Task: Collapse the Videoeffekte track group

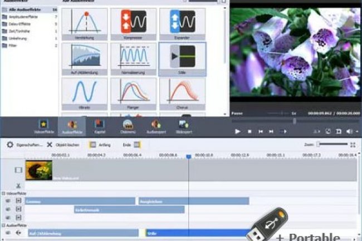Action: 3,193
